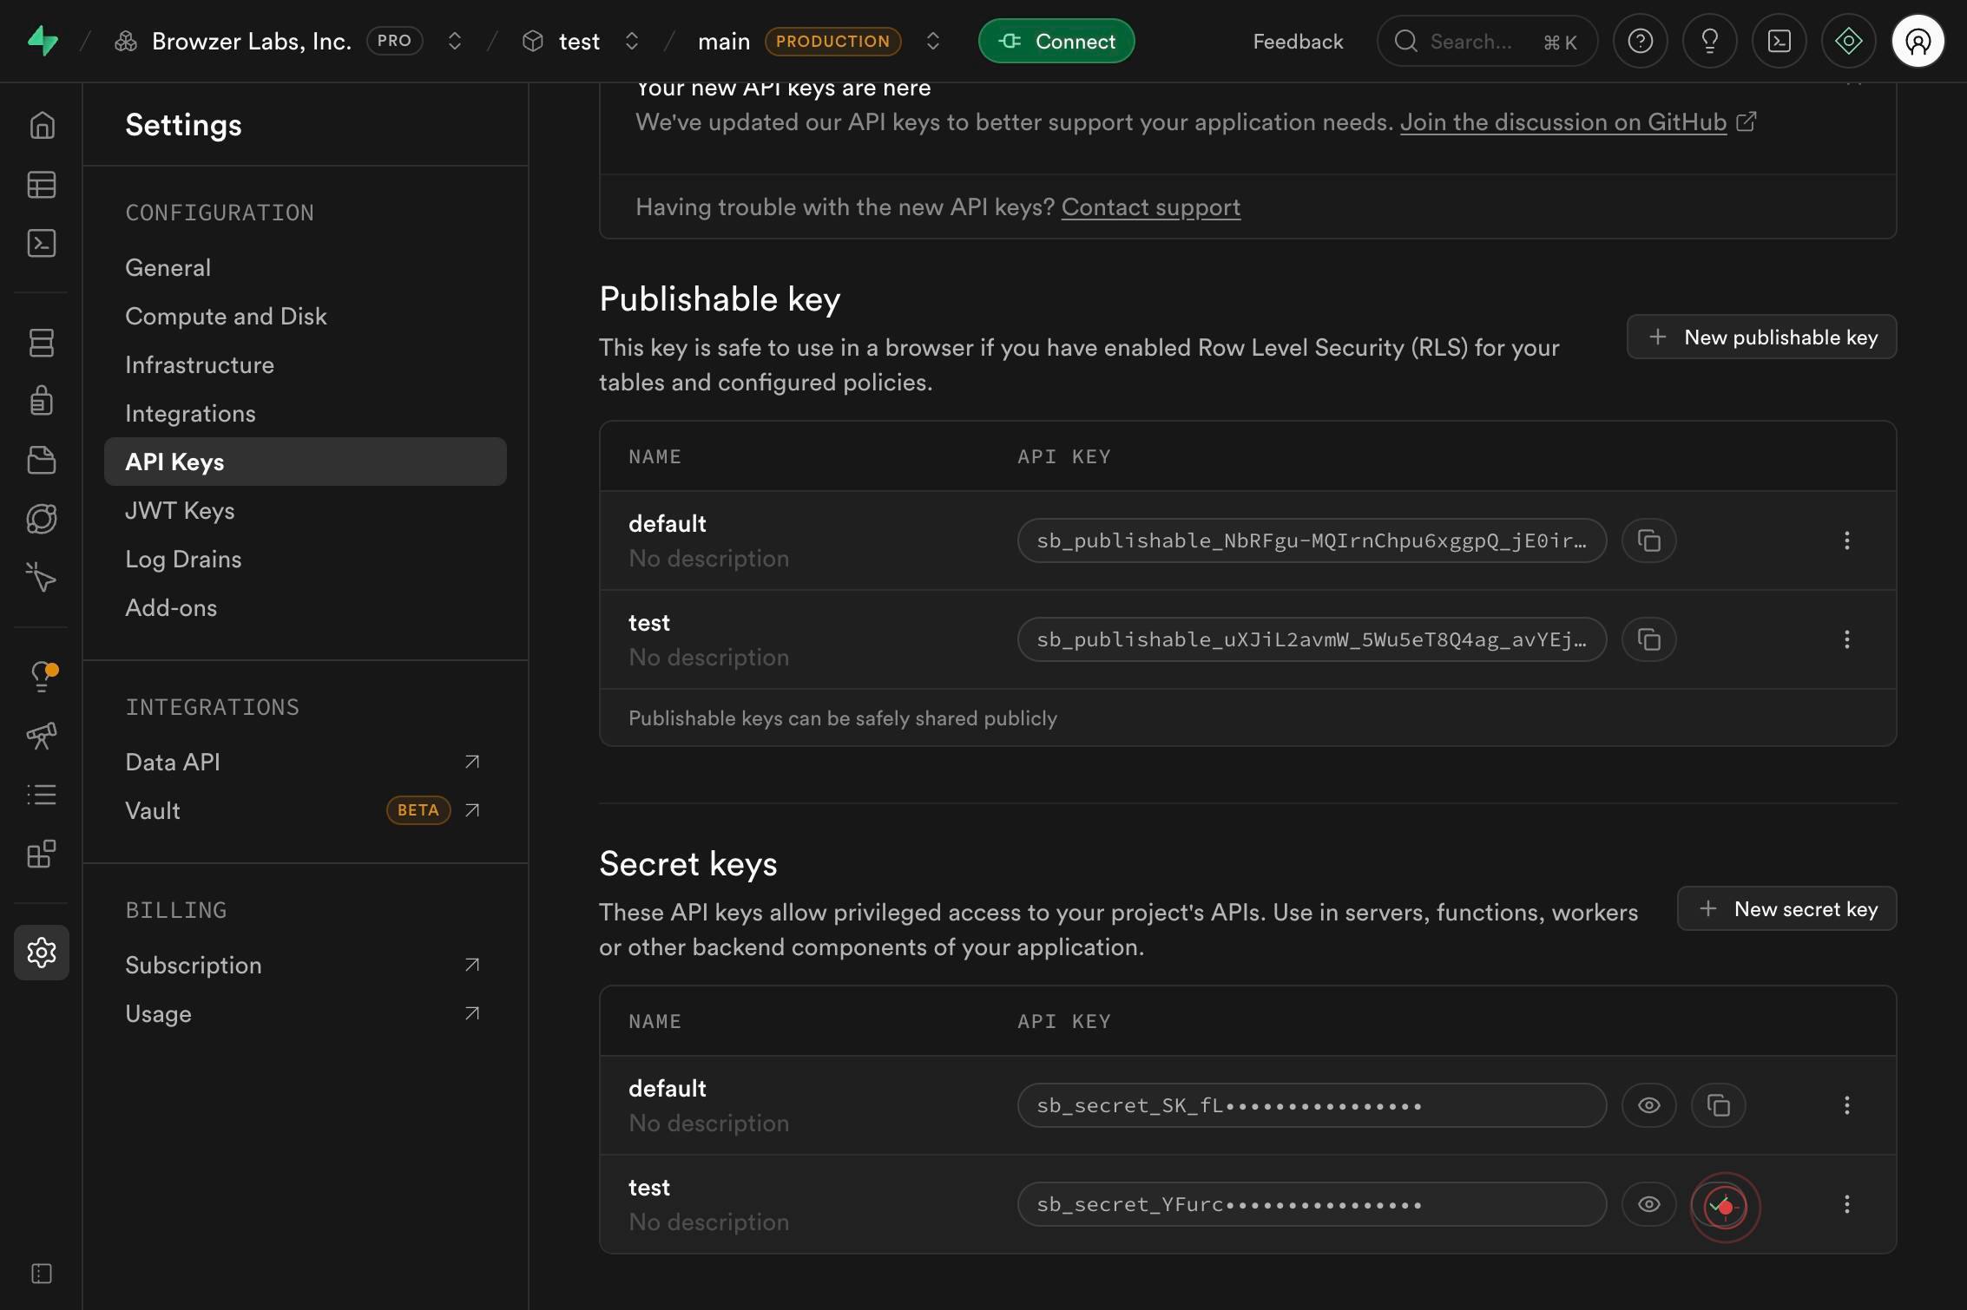The width and height of the screenshot is (1967, 1310).
Task: Open the Project Home icon in sidebar
Action: coord(42,126)
